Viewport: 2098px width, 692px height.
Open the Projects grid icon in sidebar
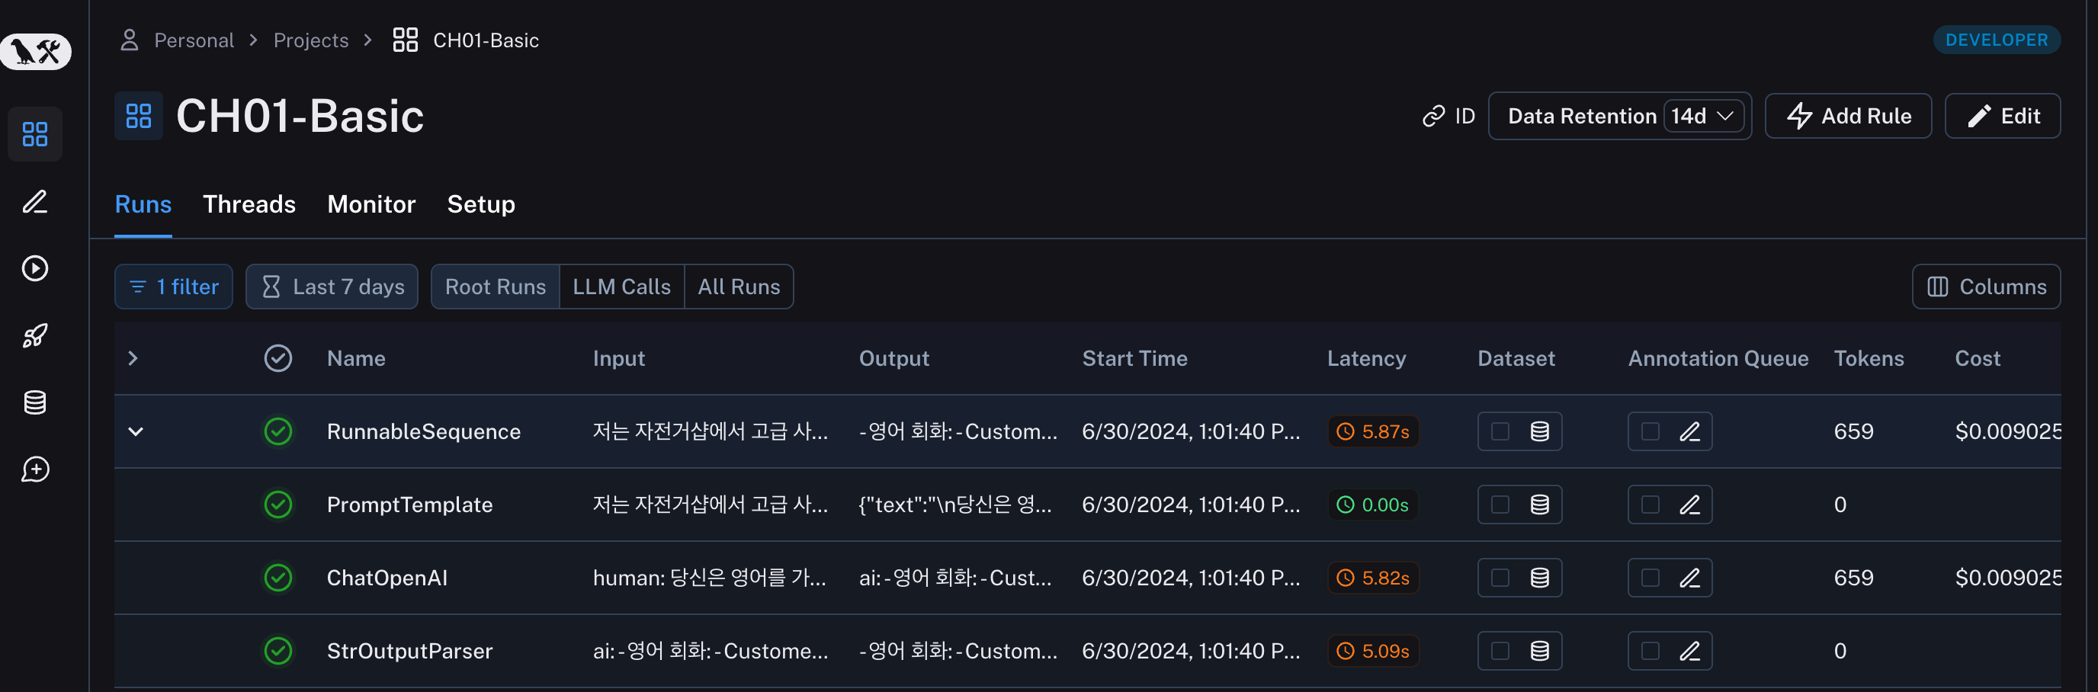click(x=35, y=134)
